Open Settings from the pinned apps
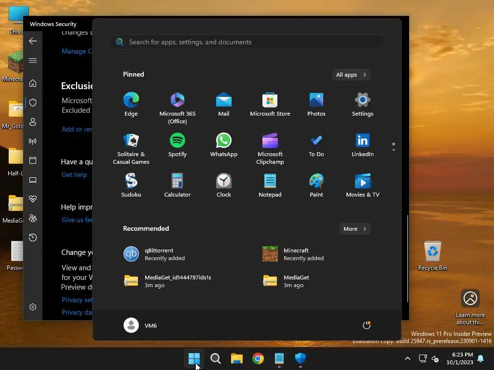Screen dimensions: 494x370 tap(363, 105)
